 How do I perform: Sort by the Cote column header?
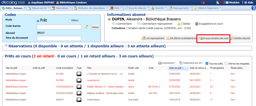(x=151, y=68)
